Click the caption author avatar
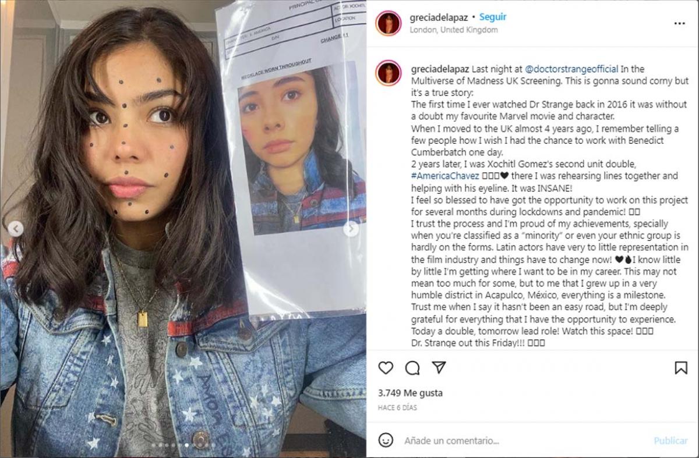 pos(389,73)
